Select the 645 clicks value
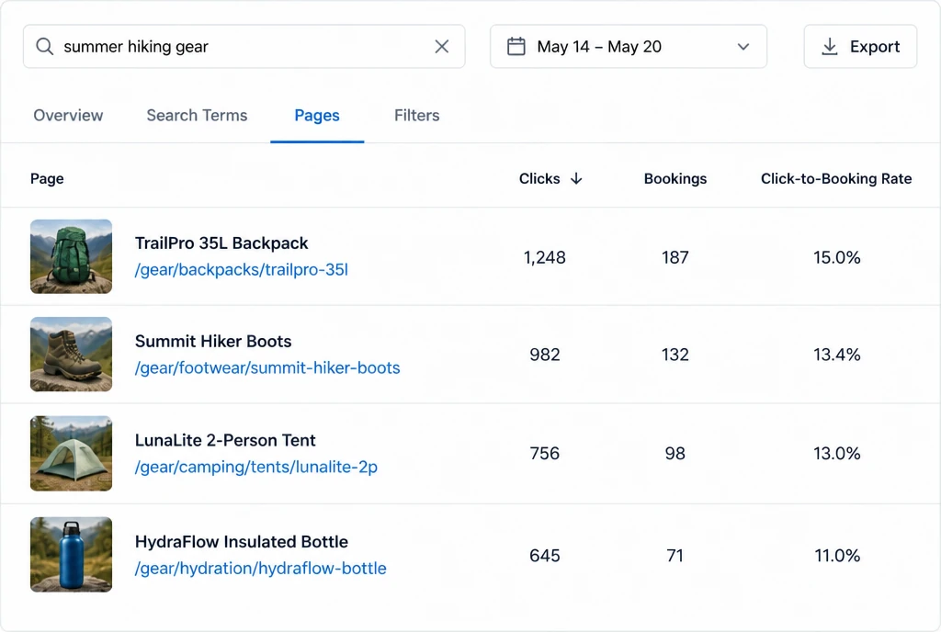This screenshot has width=941, height=632. [544, 556]
